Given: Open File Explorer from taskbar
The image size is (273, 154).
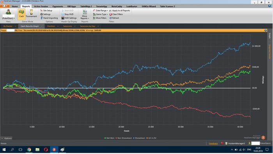Looking at the screenshot, I should 37,149.
